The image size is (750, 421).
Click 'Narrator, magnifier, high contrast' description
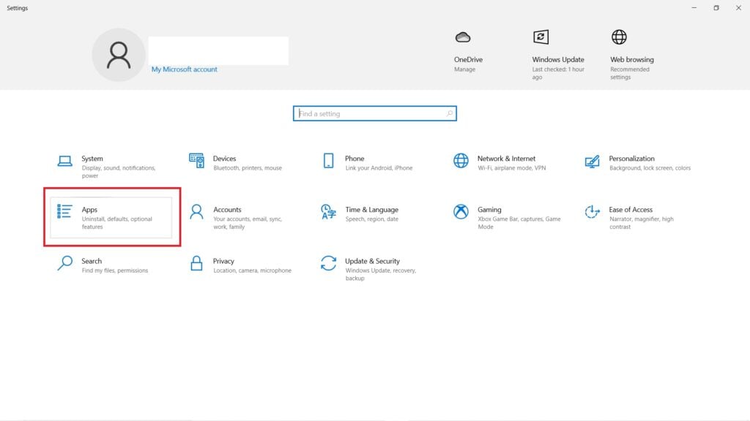pyautogui.click(x=641, y=223)
